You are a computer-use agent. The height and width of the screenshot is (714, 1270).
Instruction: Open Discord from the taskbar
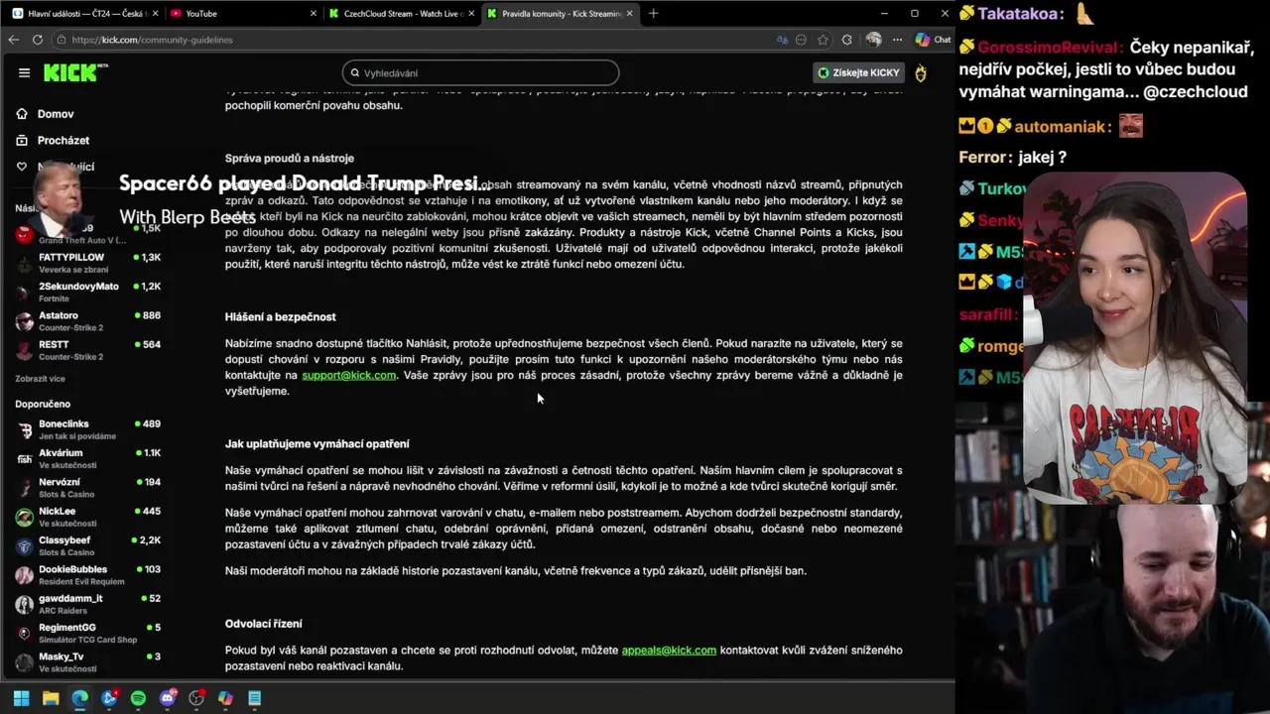[168, 698]
